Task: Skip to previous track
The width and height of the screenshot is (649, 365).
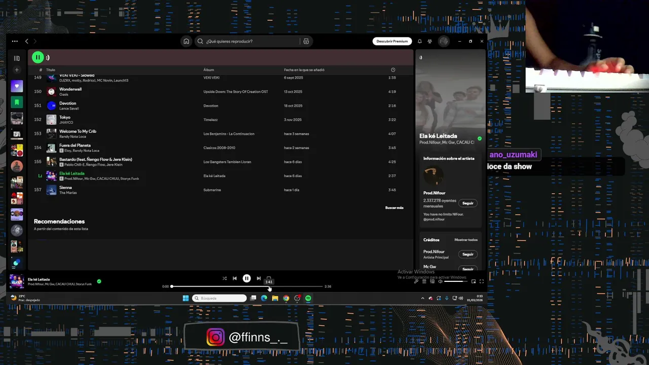Action: (x=235, y=278)
